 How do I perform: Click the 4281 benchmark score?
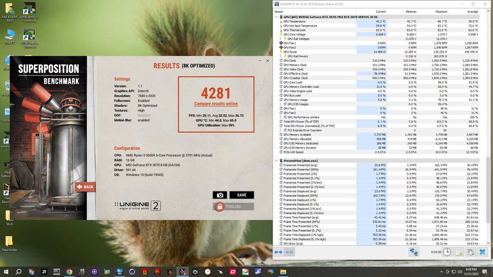point(216,93)
